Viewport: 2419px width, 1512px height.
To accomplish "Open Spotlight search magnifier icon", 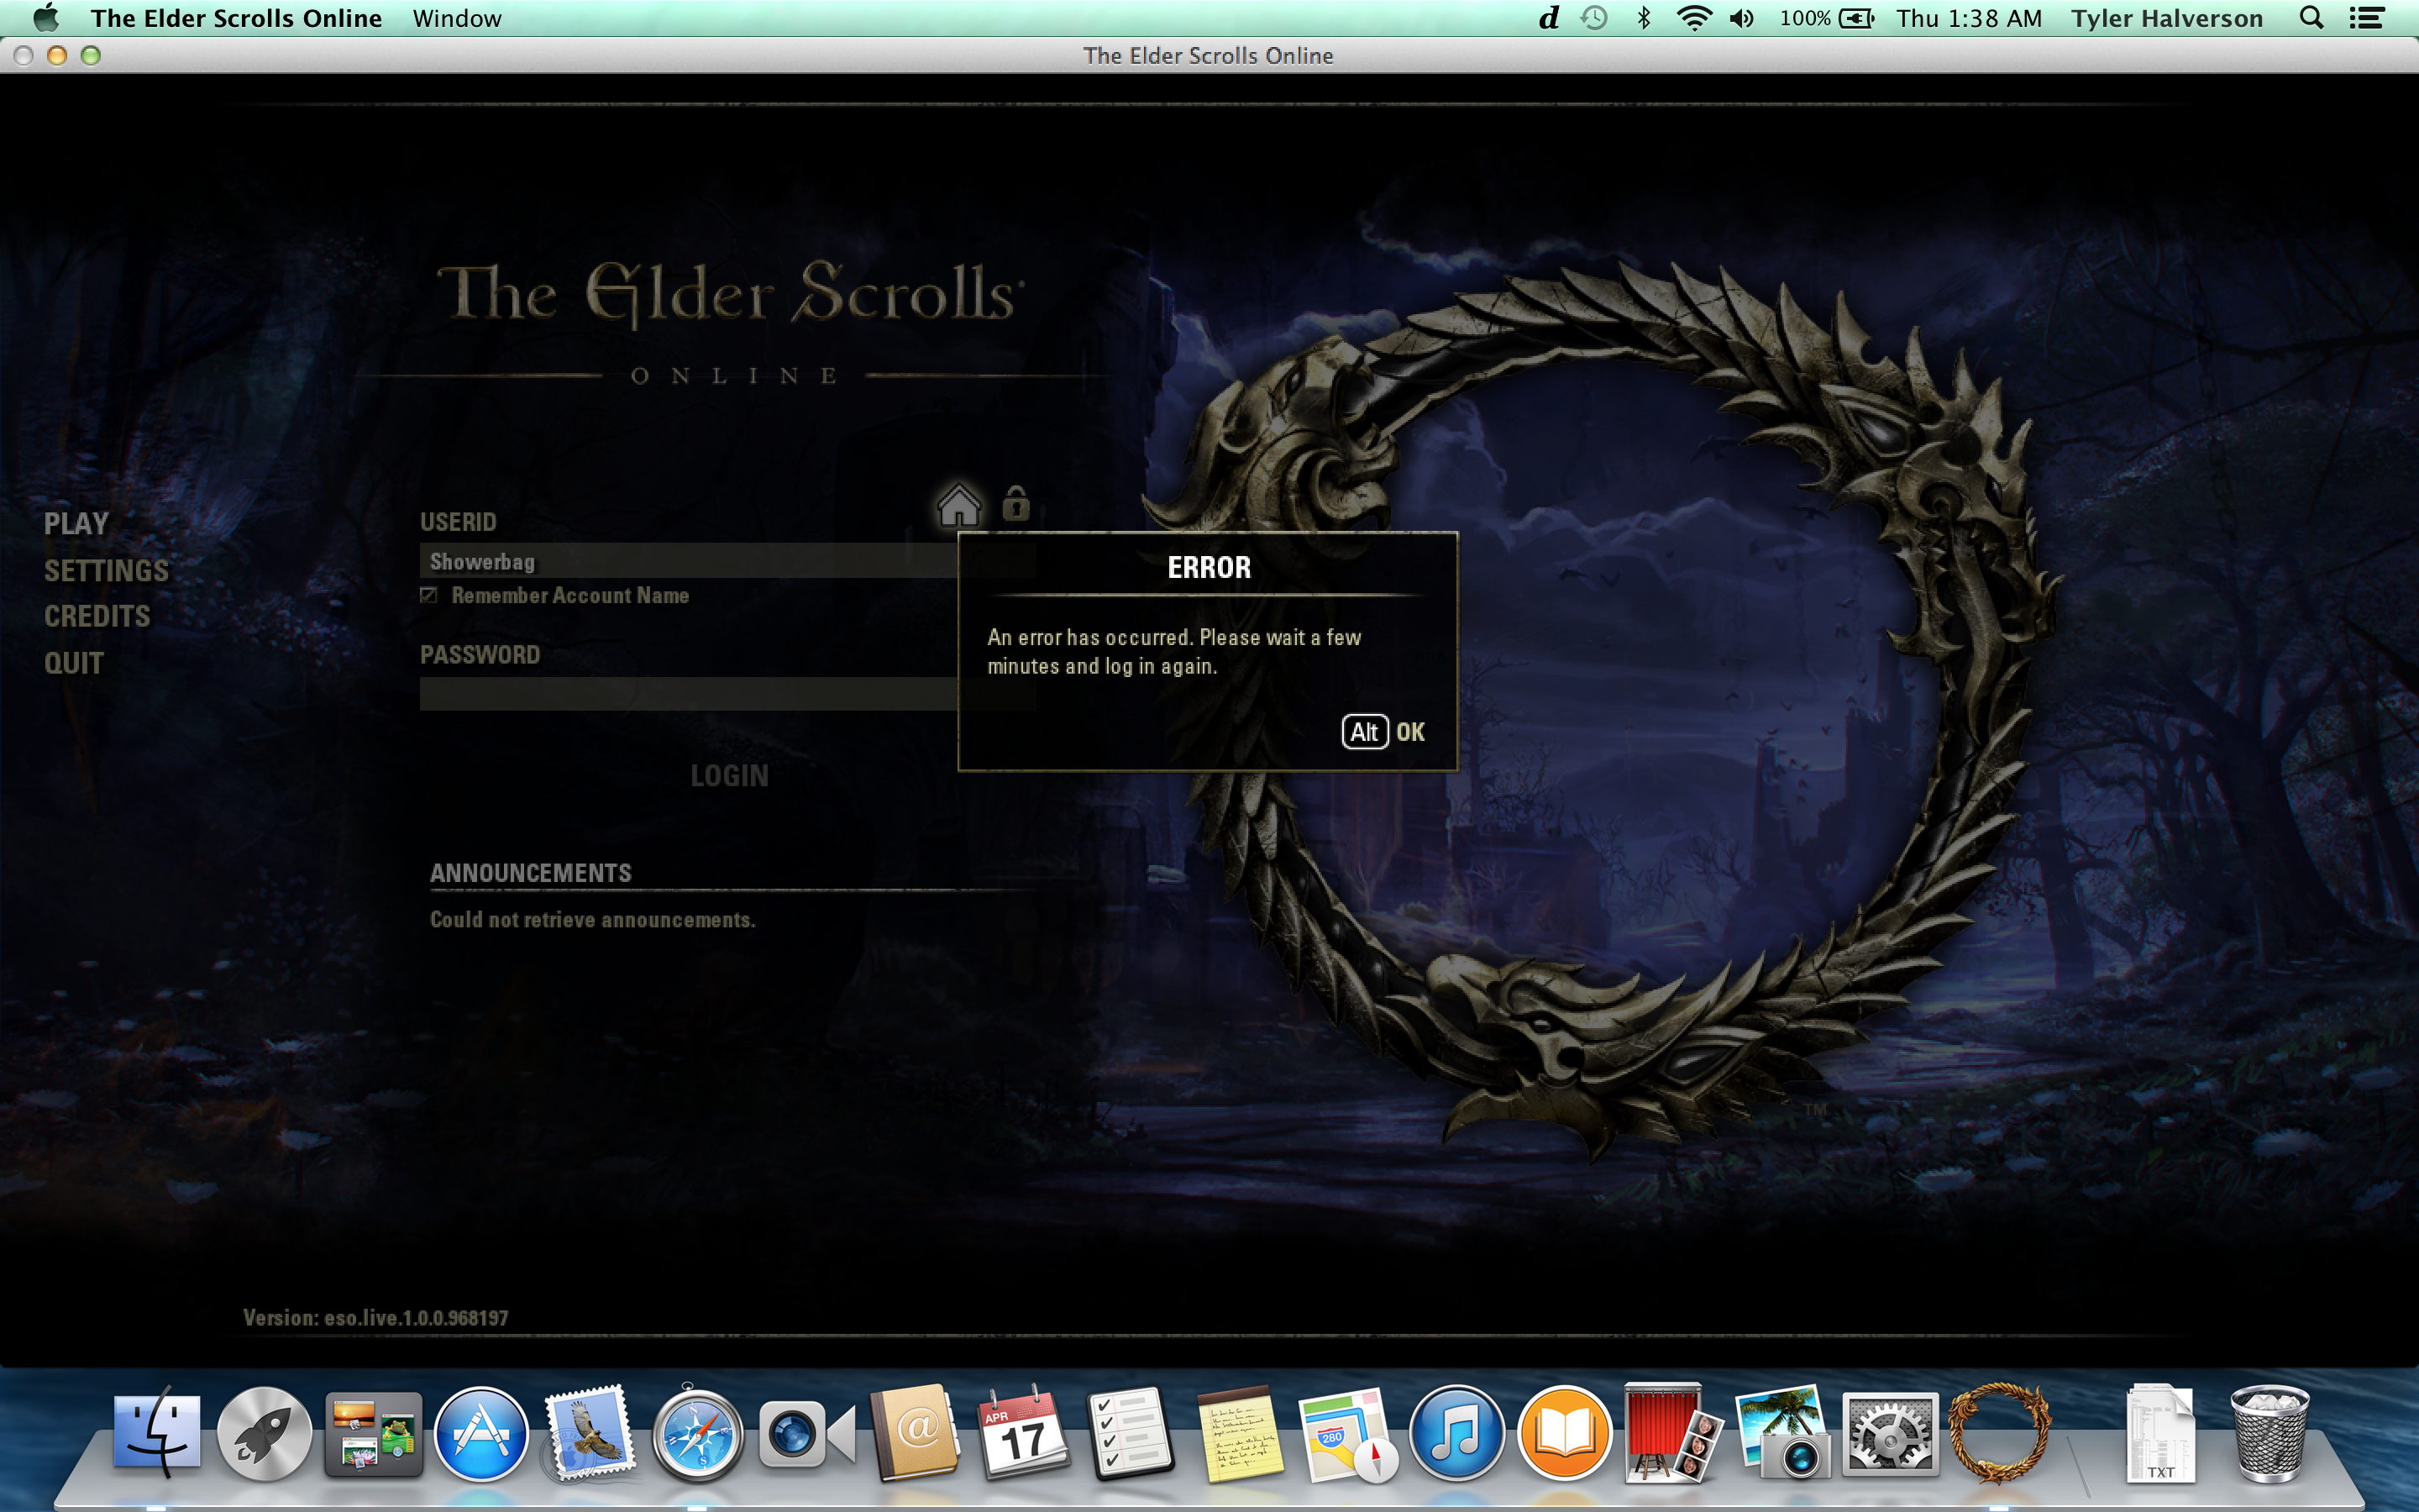I will tap(2312, 18).
